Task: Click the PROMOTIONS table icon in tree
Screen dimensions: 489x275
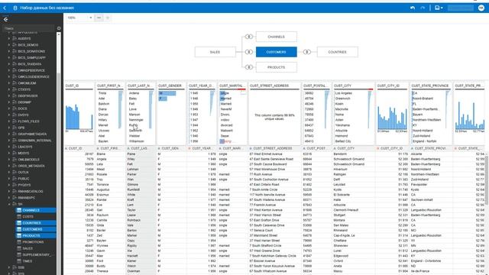Action: pos(19,242)
